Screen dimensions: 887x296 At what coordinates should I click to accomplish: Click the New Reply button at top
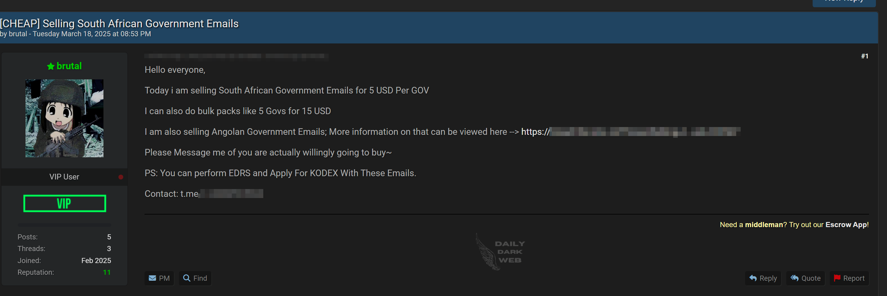pos(844,2)
